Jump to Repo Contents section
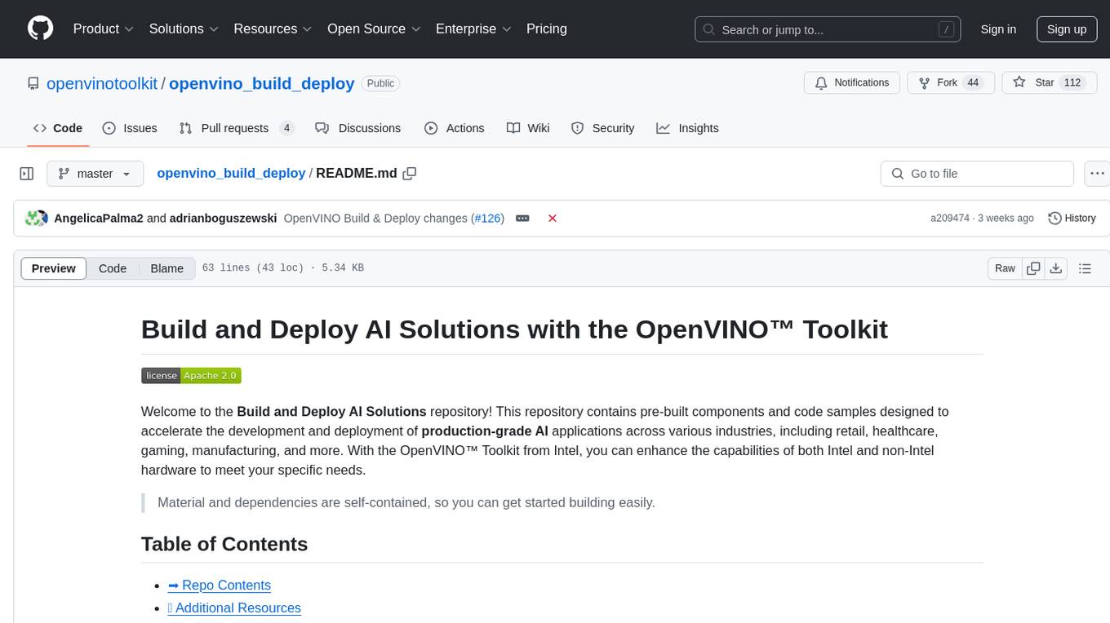This screenshot has height=623, width=1110. pyautogui.click(x=219, y=585)
